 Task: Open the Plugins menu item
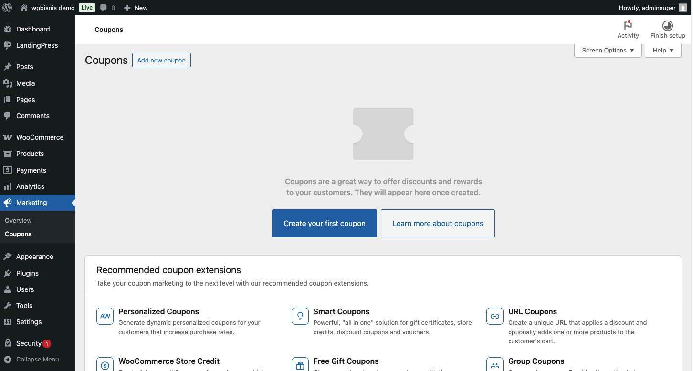[27, 273]
